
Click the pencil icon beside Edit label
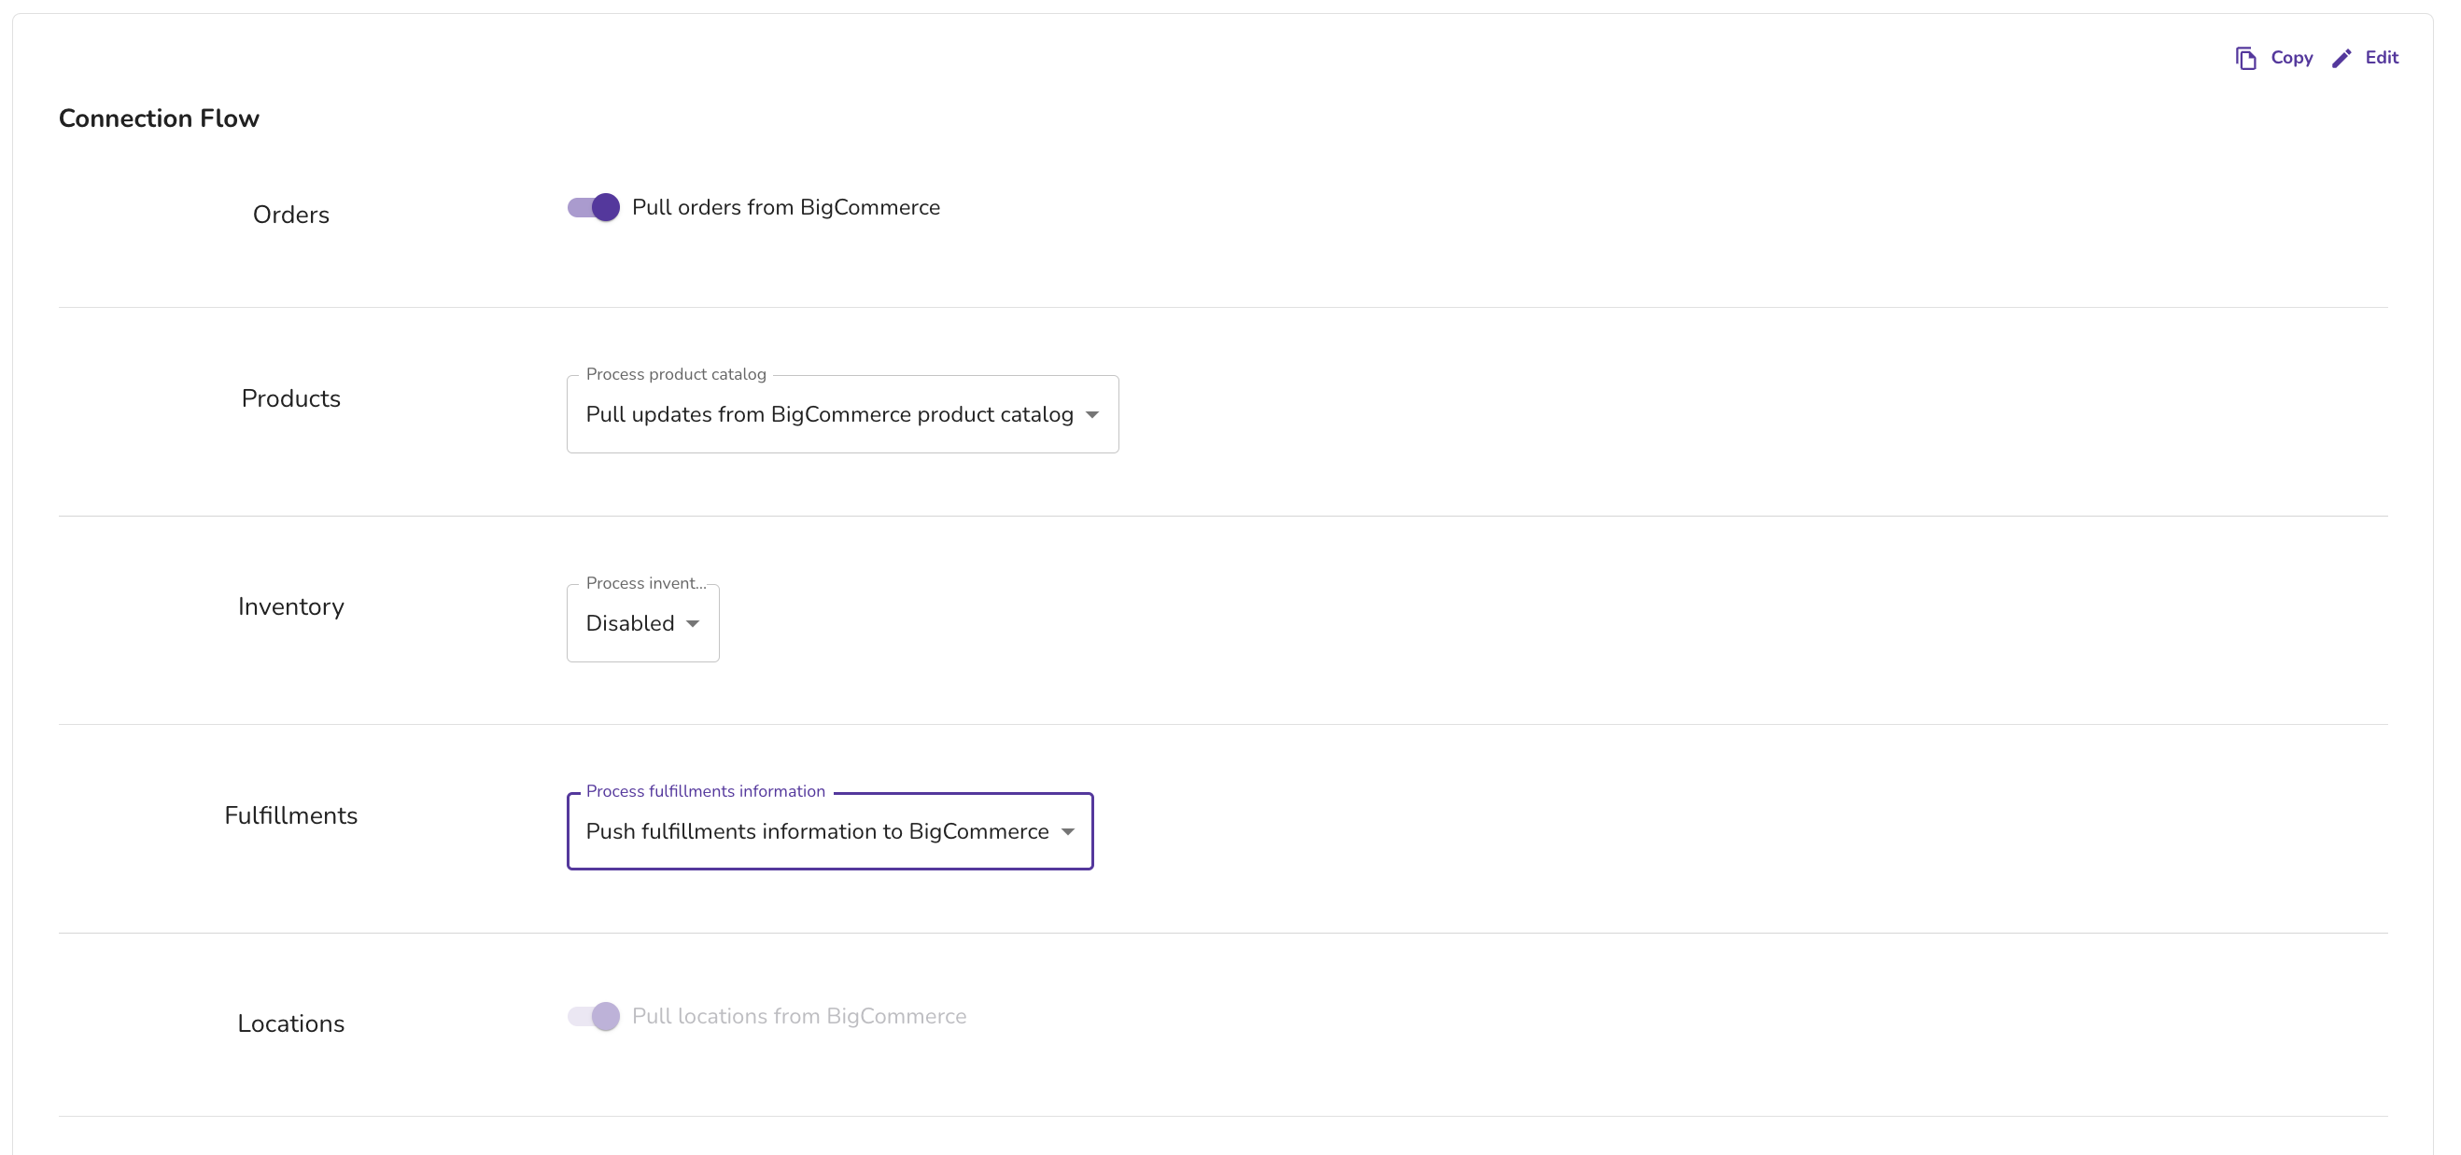2341,57
